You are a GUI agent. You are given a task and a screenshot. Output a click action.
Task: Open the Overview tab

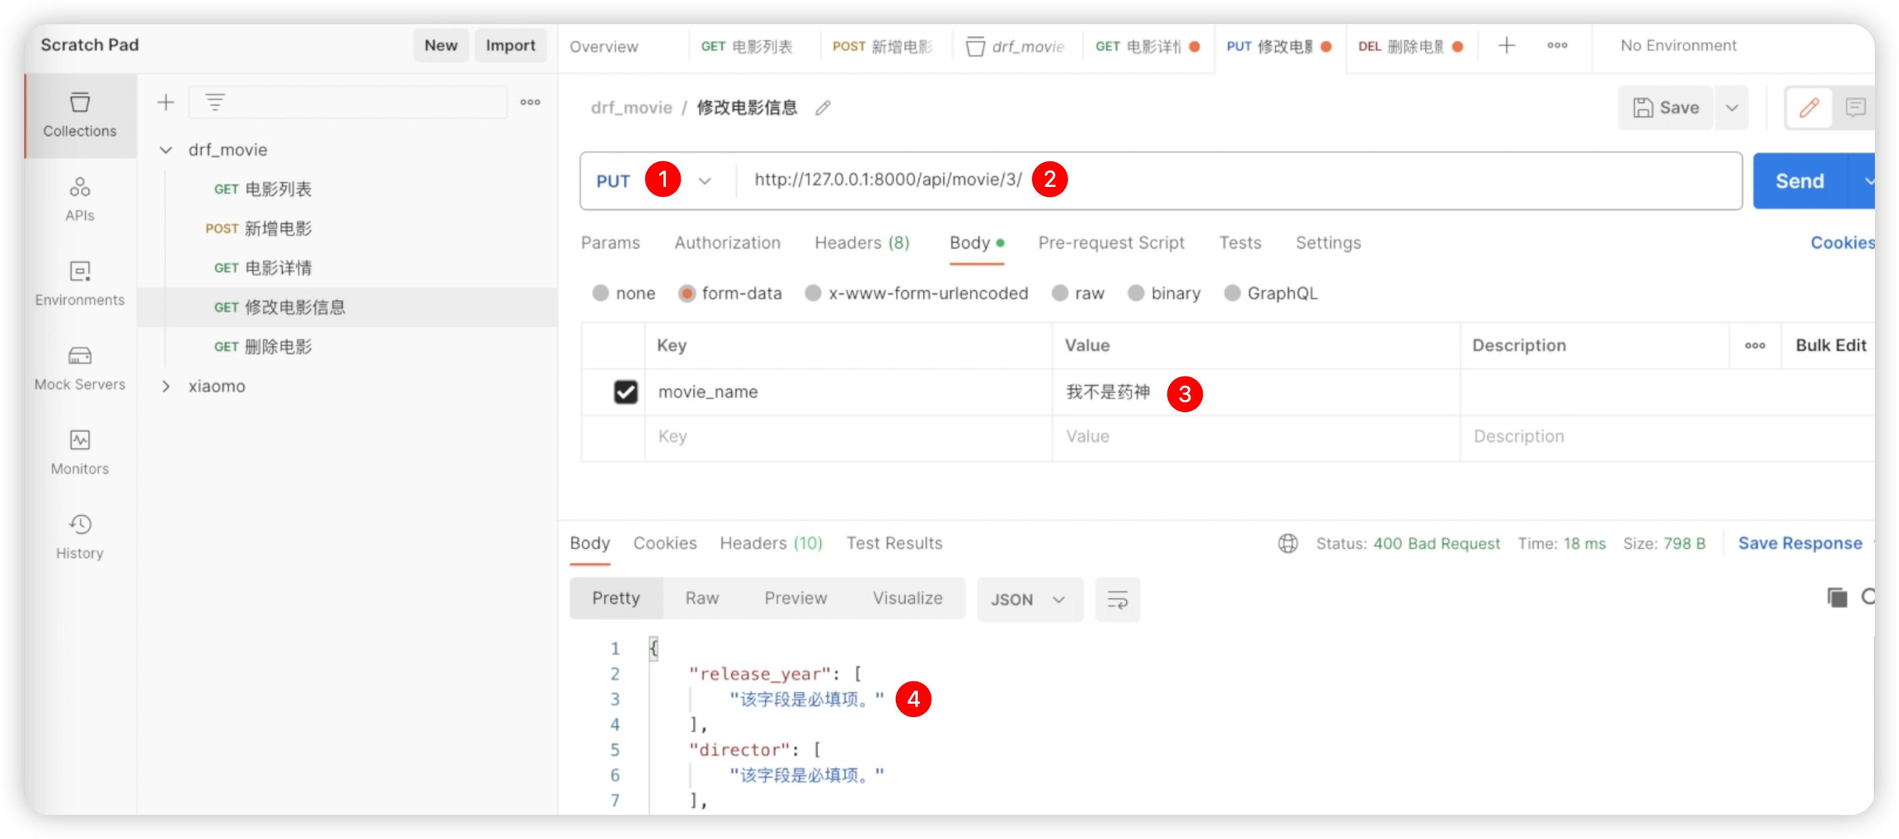tap(604, 46)
